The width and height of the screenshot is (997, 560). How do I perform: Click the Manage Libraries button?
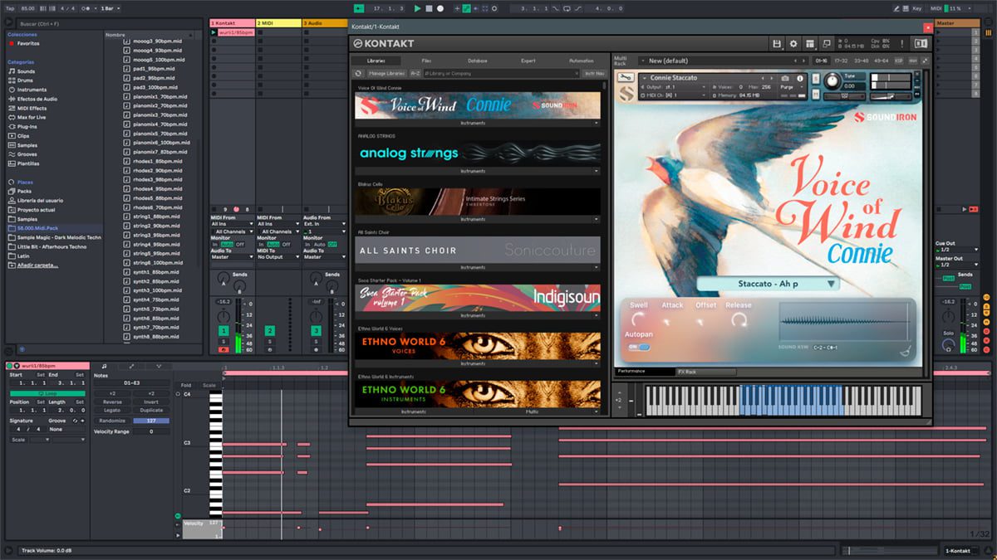pos(386,73)
